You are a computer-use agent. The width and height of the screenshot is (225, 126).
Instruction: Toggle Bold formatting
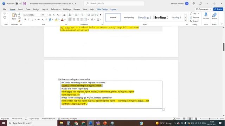[x=25, y=20]
